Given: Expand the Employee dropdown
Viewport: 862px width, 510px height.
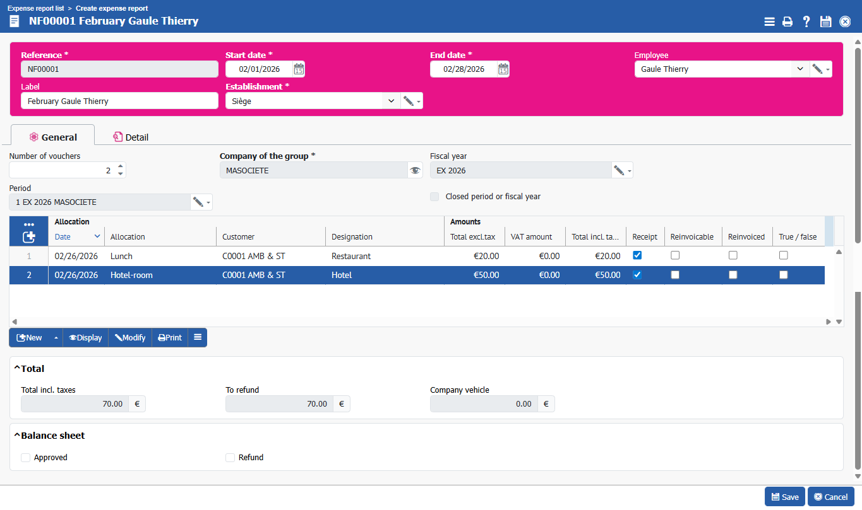Looking at the screenshot, I should point(800,69).
